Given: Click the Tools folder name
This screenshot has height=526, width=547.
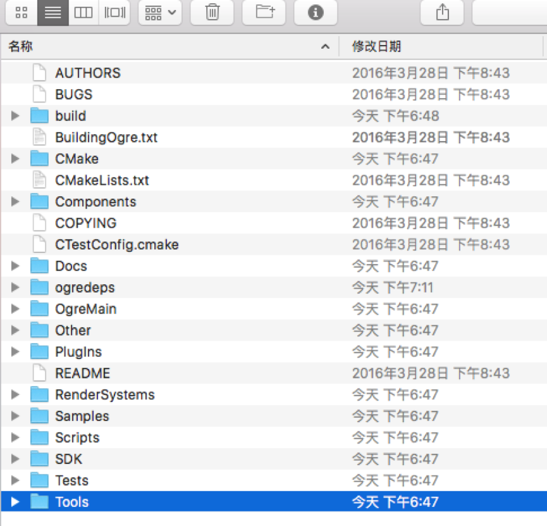Looking at the screenshot, I should pos(72,502).
